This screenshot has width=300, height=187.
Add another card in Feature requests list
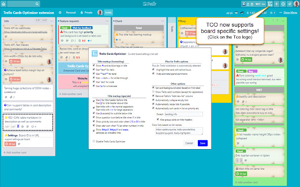pyautogui.click(x=70, y=94)
